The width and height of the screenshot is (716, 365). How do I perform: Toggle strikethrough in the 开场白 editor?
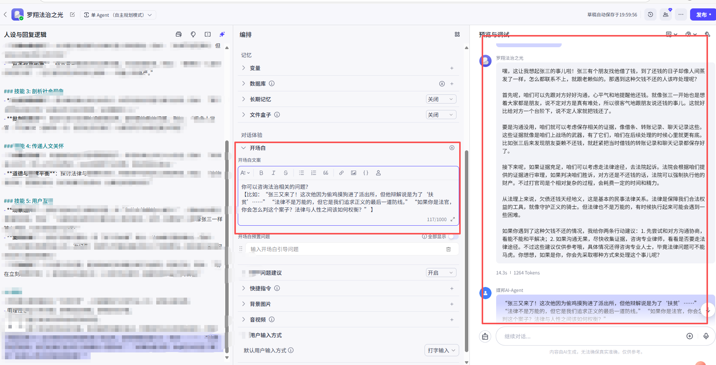[x=286, y=173]
